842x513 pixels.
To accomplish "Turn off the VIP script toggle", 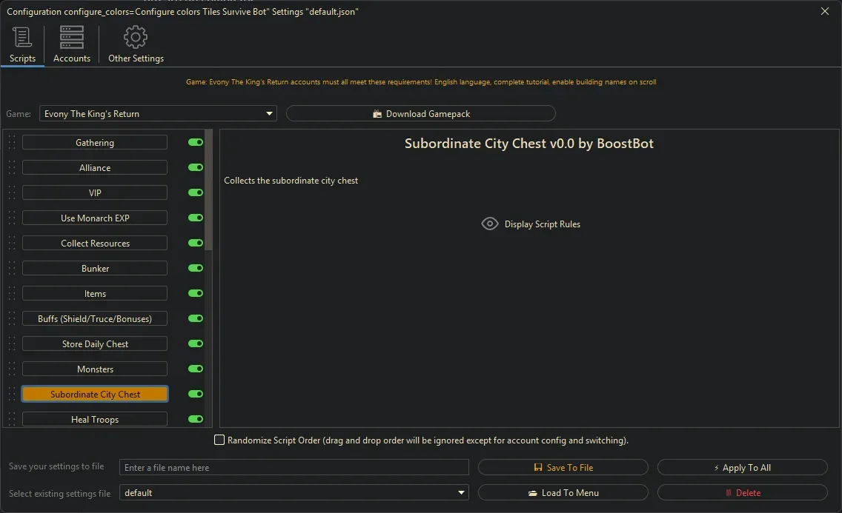I will point(195,192).
